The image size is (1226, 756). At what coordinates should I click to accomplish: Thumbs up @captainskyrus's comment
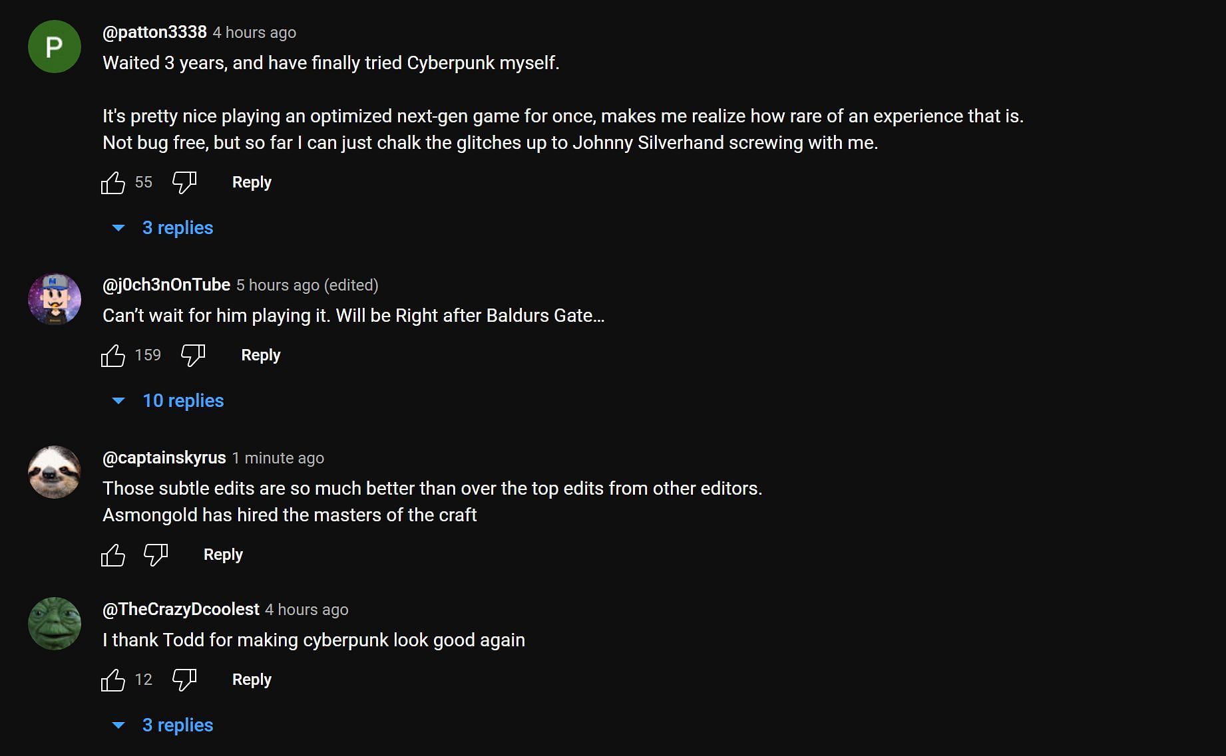(x=113, y=555)
